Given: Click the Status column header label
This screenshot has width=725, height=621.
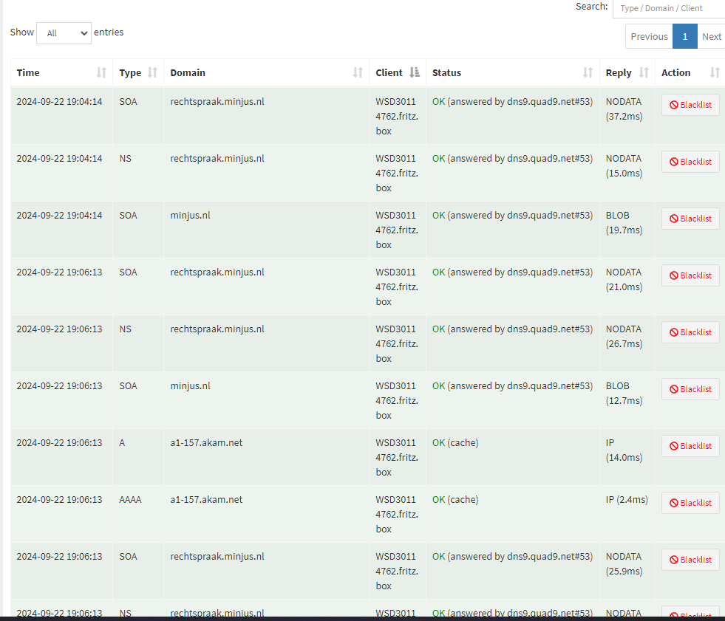Looking at the screenshot, I should click(x=446, y=72).
